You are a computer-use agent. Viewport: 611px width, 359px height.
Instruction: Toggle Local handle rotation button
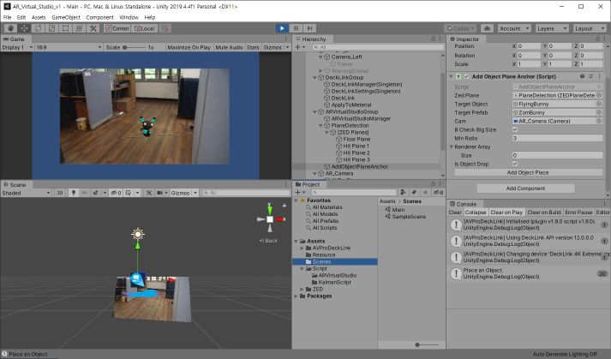(145, 28)
